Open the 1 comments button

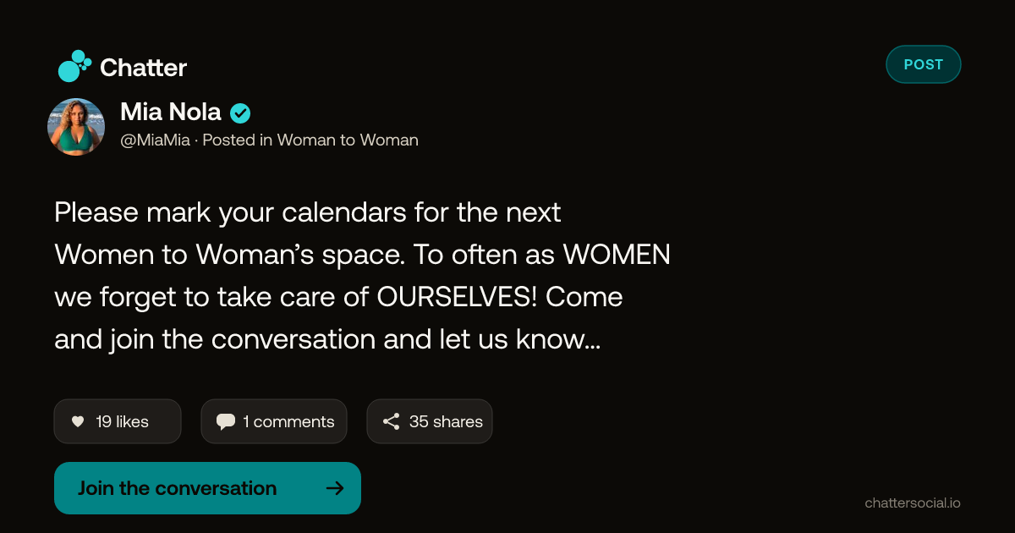[274, 421]
